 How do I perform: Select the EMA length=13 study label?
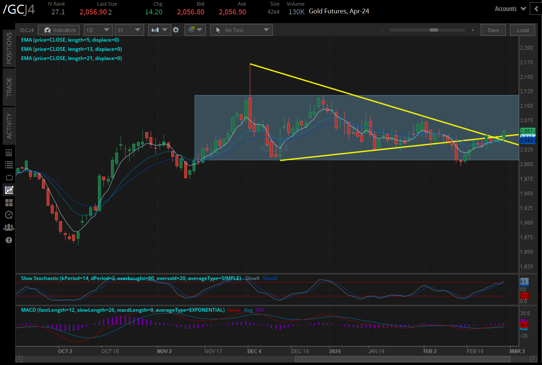point(71,49)
